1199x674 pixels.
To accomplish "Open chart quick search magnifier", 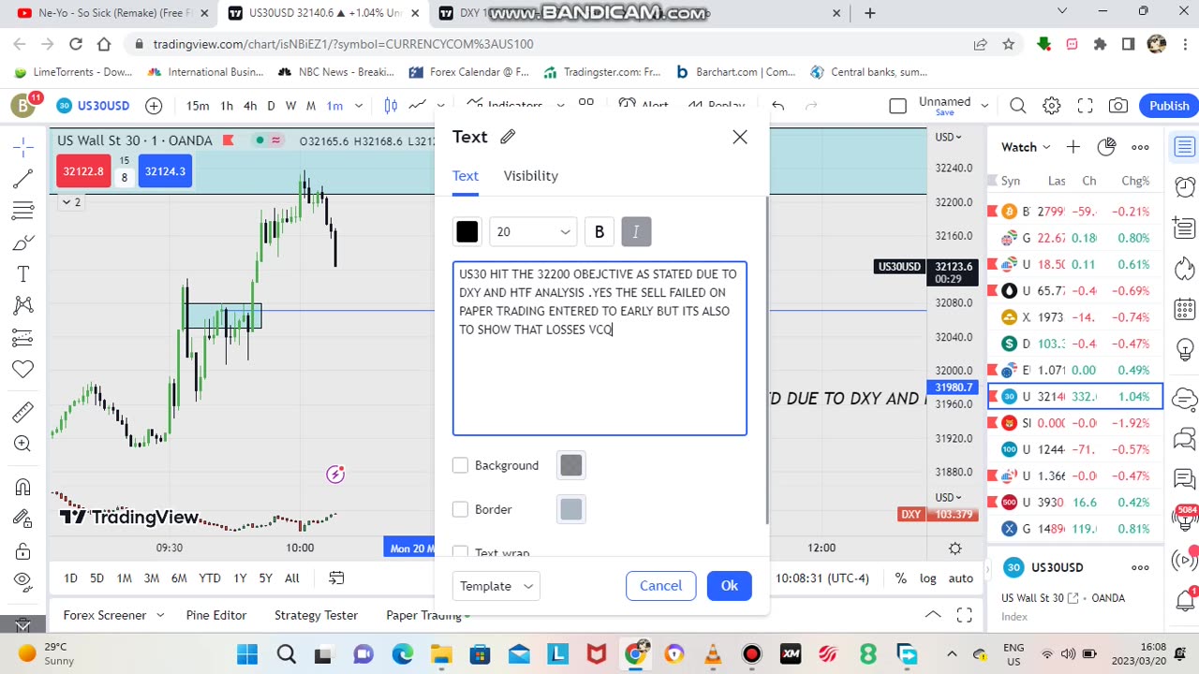I will (x=1018, y=106).
